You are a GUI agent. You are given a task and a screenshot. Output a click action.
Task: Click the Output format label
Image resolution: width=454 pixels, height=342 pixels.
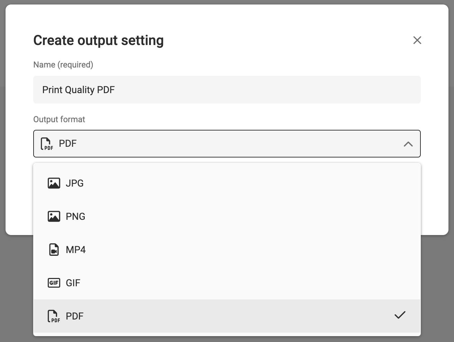tap(59, 119)
